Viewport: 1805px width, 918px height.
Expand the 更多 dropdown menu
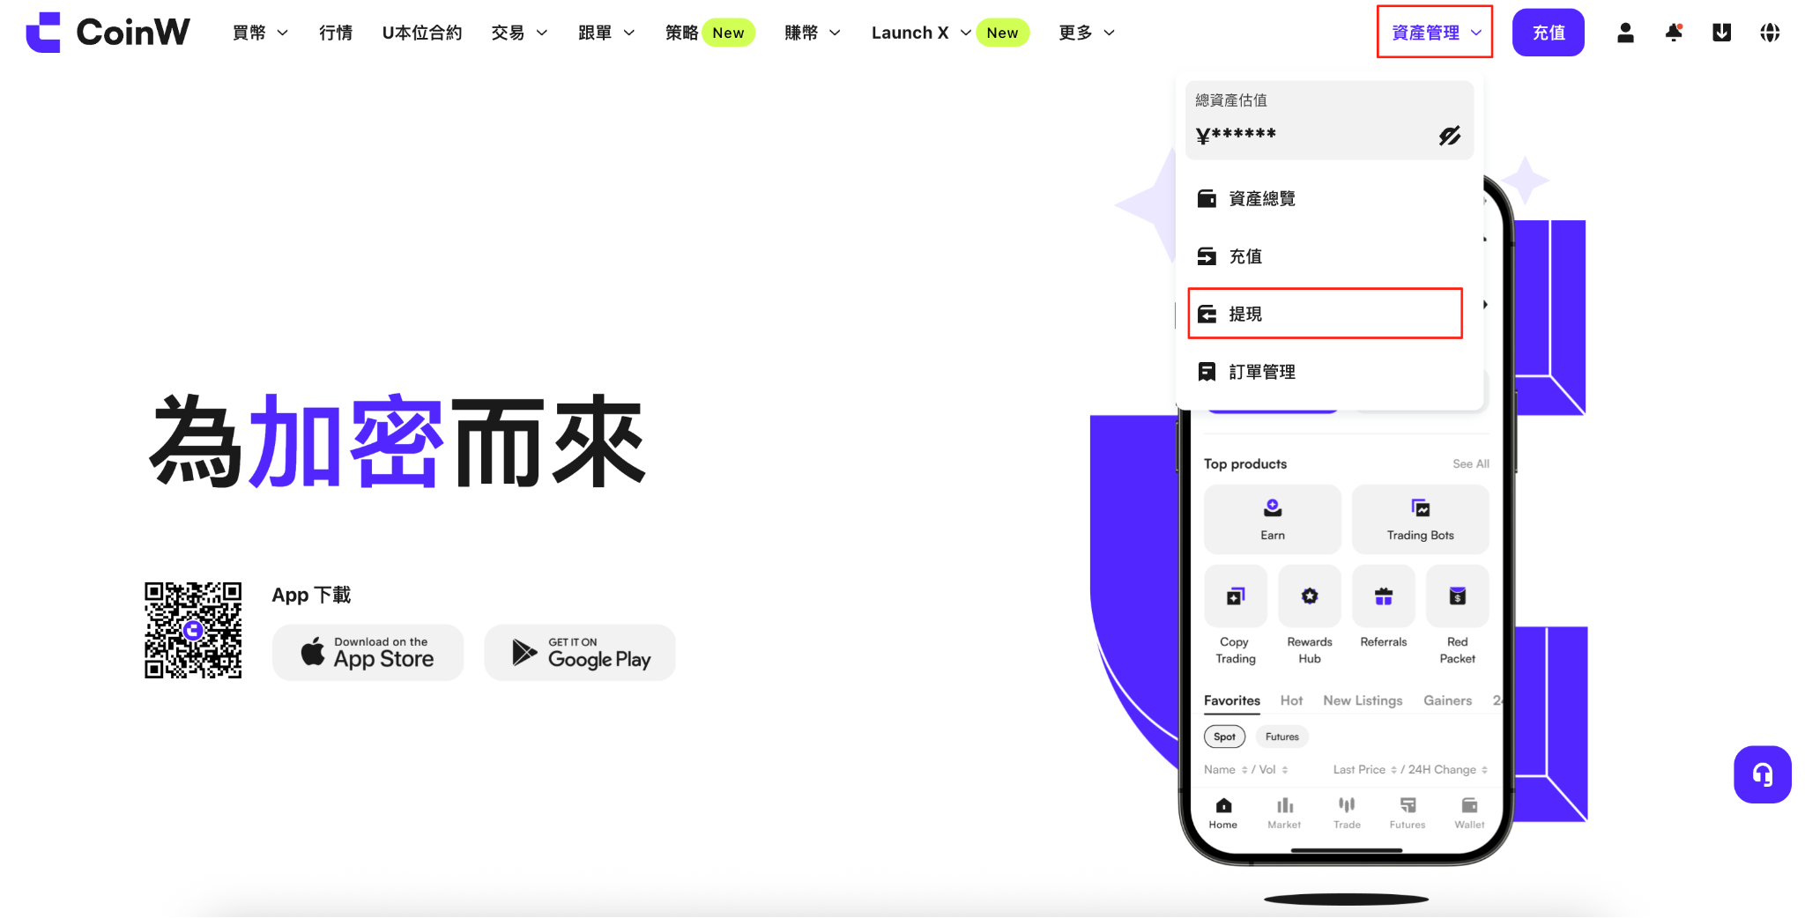(1087, 33)
